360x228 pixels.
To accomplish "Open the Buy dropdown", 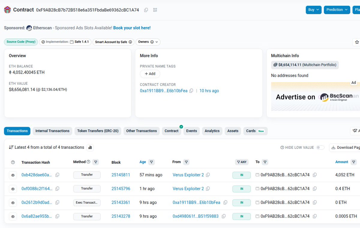I will coord(313,10).
